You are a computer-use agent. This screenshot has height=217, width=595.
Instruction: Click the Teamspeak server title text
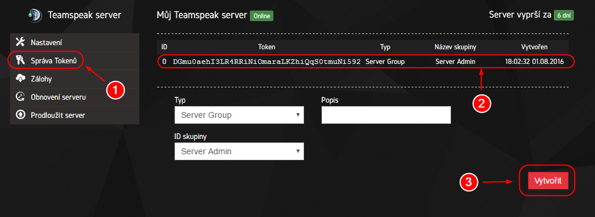point(85,15)
